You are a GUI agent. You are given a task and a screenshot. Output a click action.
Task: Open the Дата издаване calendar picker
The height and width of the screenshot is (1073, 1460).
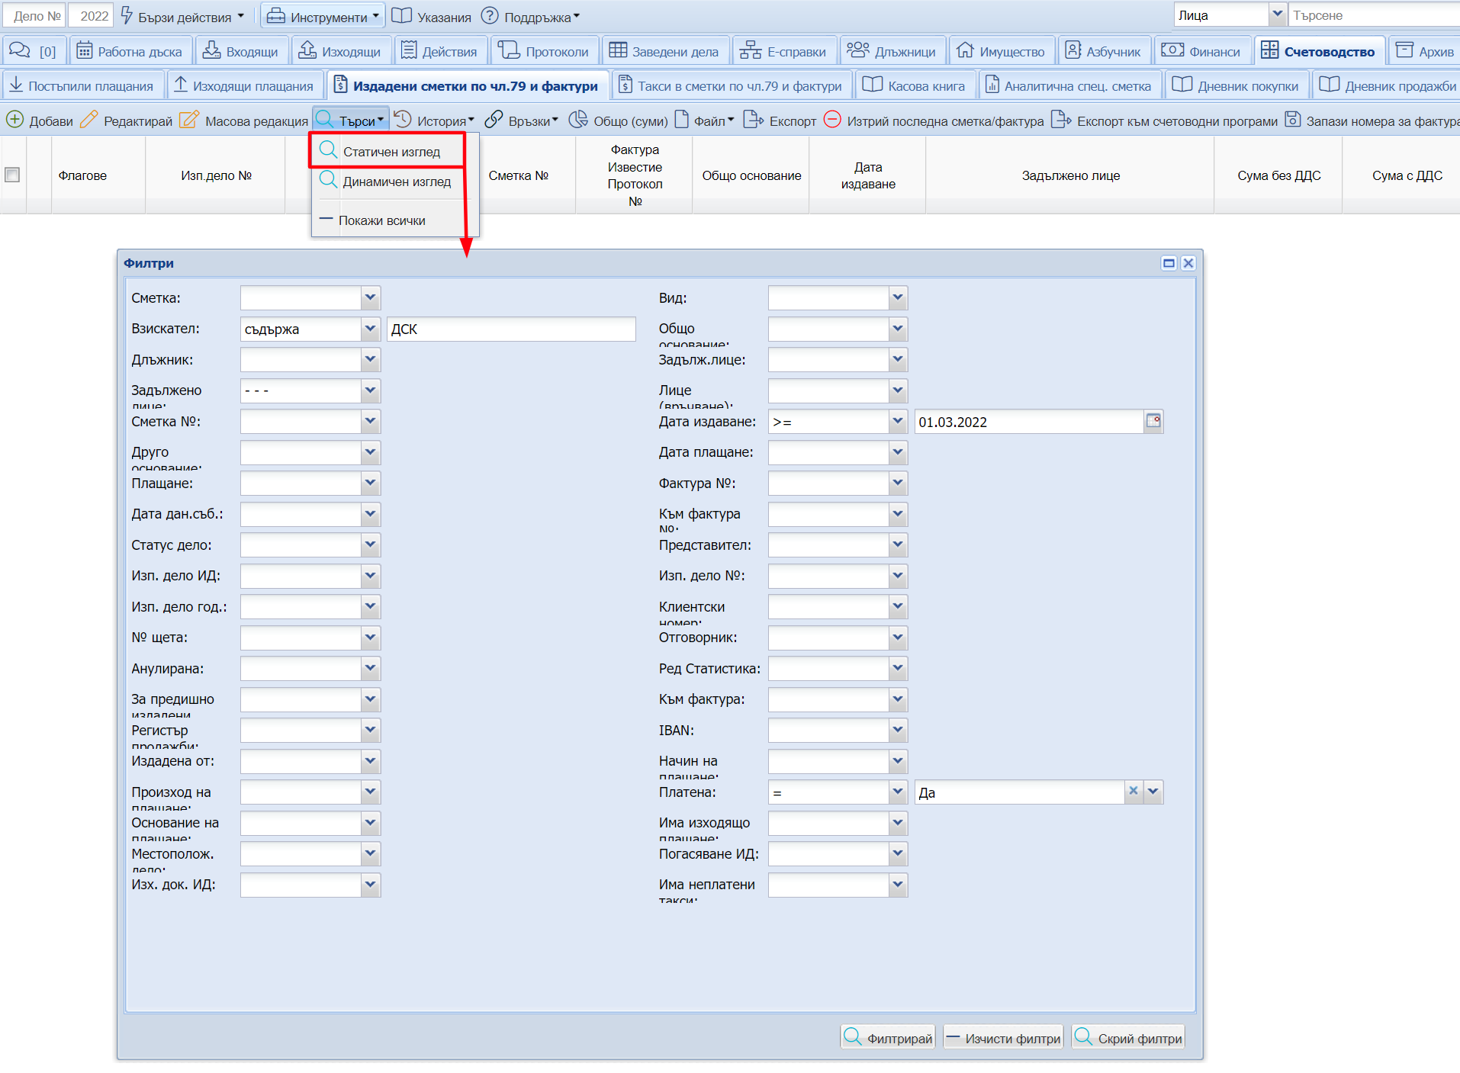(1153, 421)
